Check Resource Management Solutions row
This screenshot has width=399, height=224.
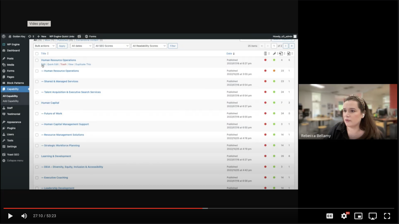37,135
